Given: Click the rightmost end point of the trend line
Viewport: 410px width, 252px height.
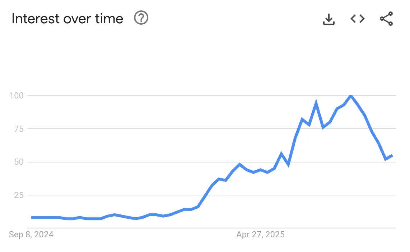Looking at the screenshot, I should (x=392, y=155).
